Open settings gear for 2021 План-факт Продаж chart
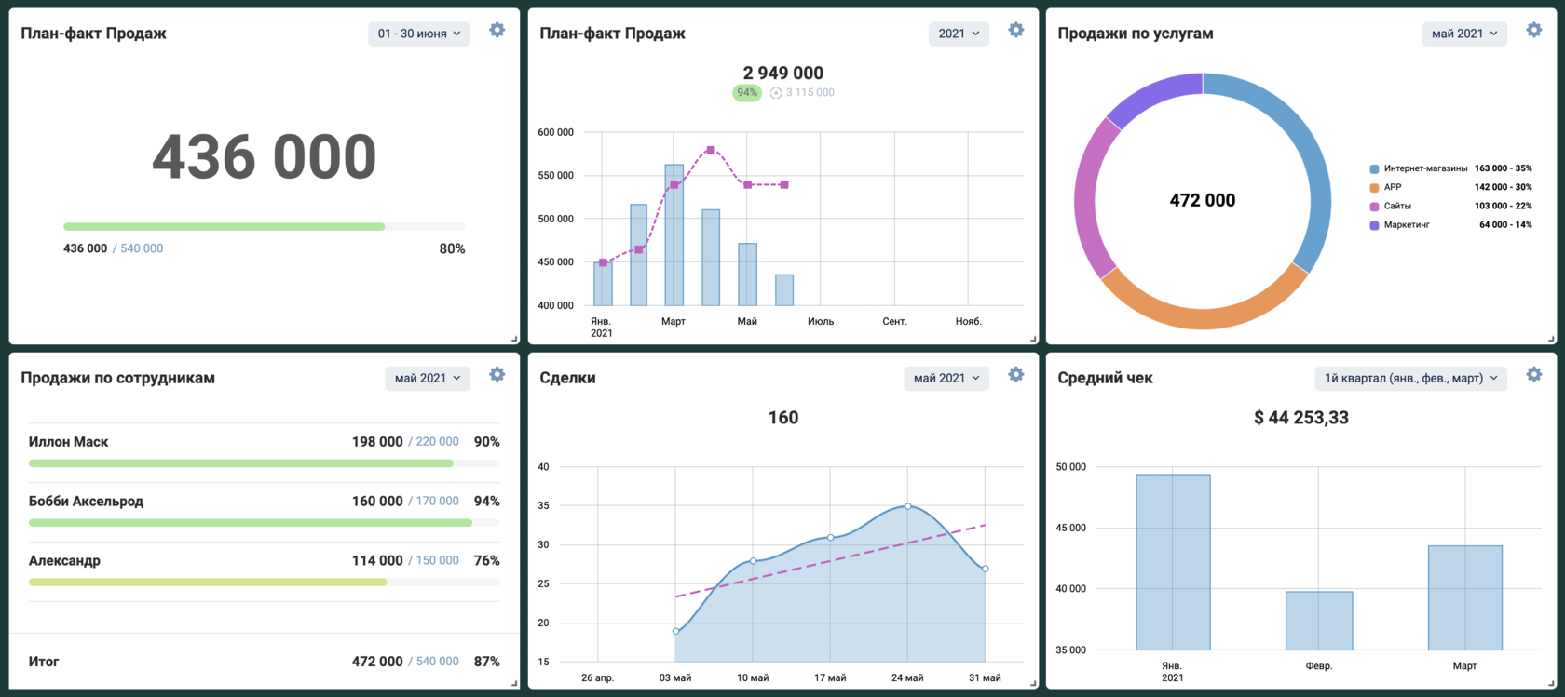This screenshot has width=1565, height=697. (x=1016, y=31)
